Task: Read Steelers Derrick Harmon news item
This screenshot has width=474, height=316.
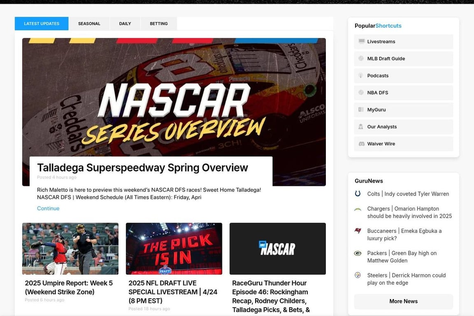Action: (407, 279)
